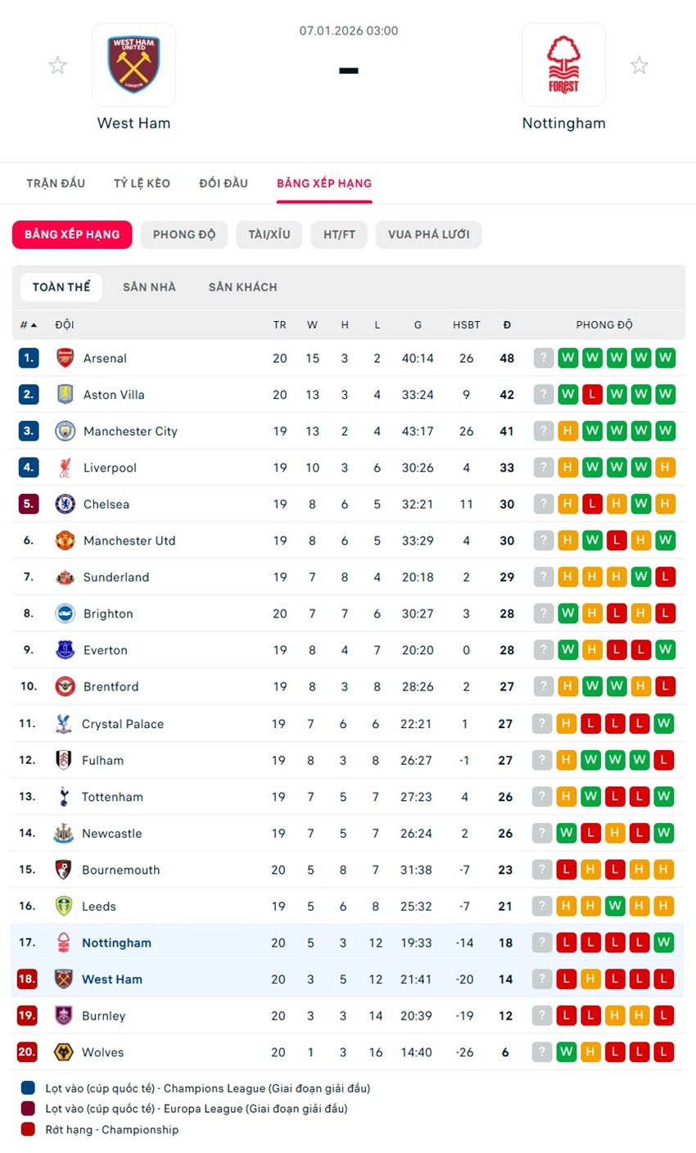Click the Chelsea club logo
Image resolution: width=696 pixels, height=1153 pixels.
click(x=65, y=504)
